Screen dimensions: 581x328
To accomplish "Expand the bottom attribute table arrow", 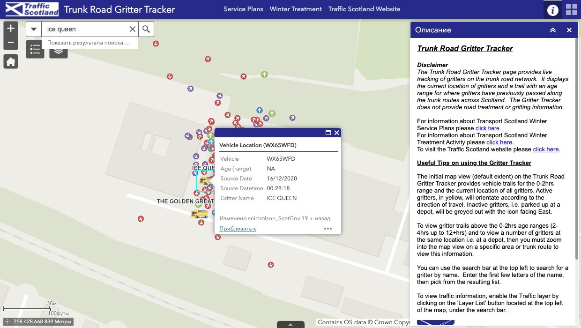I will tap(290, 324).
